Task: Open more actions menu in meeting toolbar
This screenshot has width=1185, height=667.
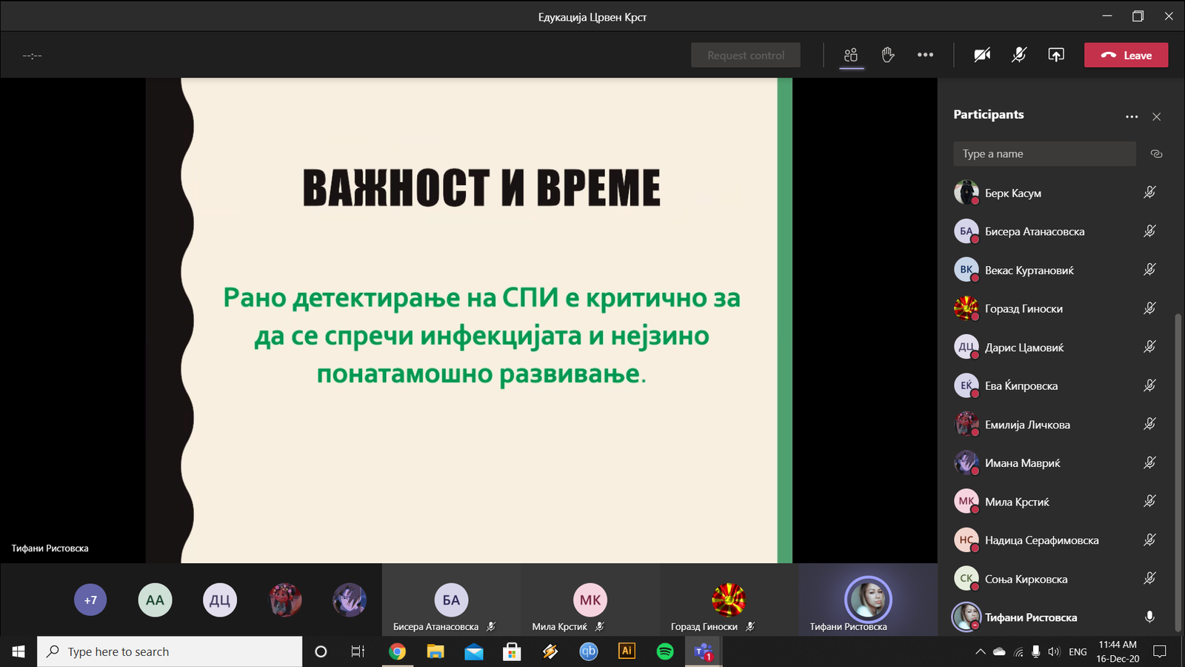Action: pyautogui.click(x=925, y=55)
